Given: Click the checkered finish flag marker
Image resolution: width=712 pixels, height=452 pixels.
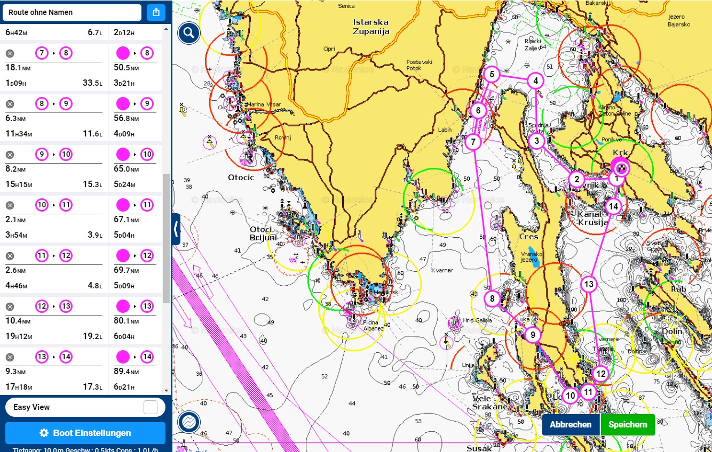Looking at the screenshot, I should 621,168.
